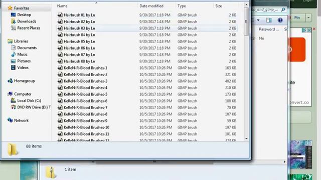Select Network in the sidebar
The height and width of the screenshot is (180, 321).
coord(21,120)
